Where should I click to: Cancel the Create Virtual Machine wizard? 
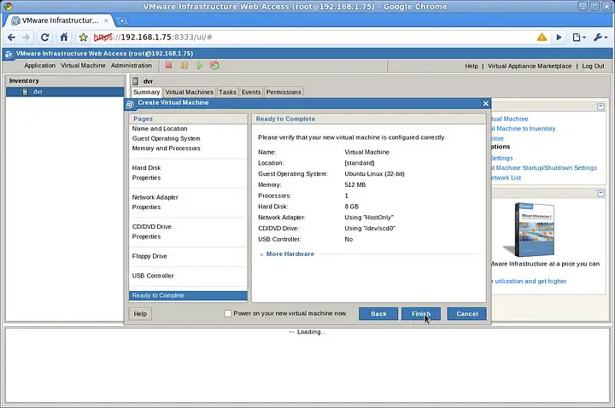click(466, 313)
